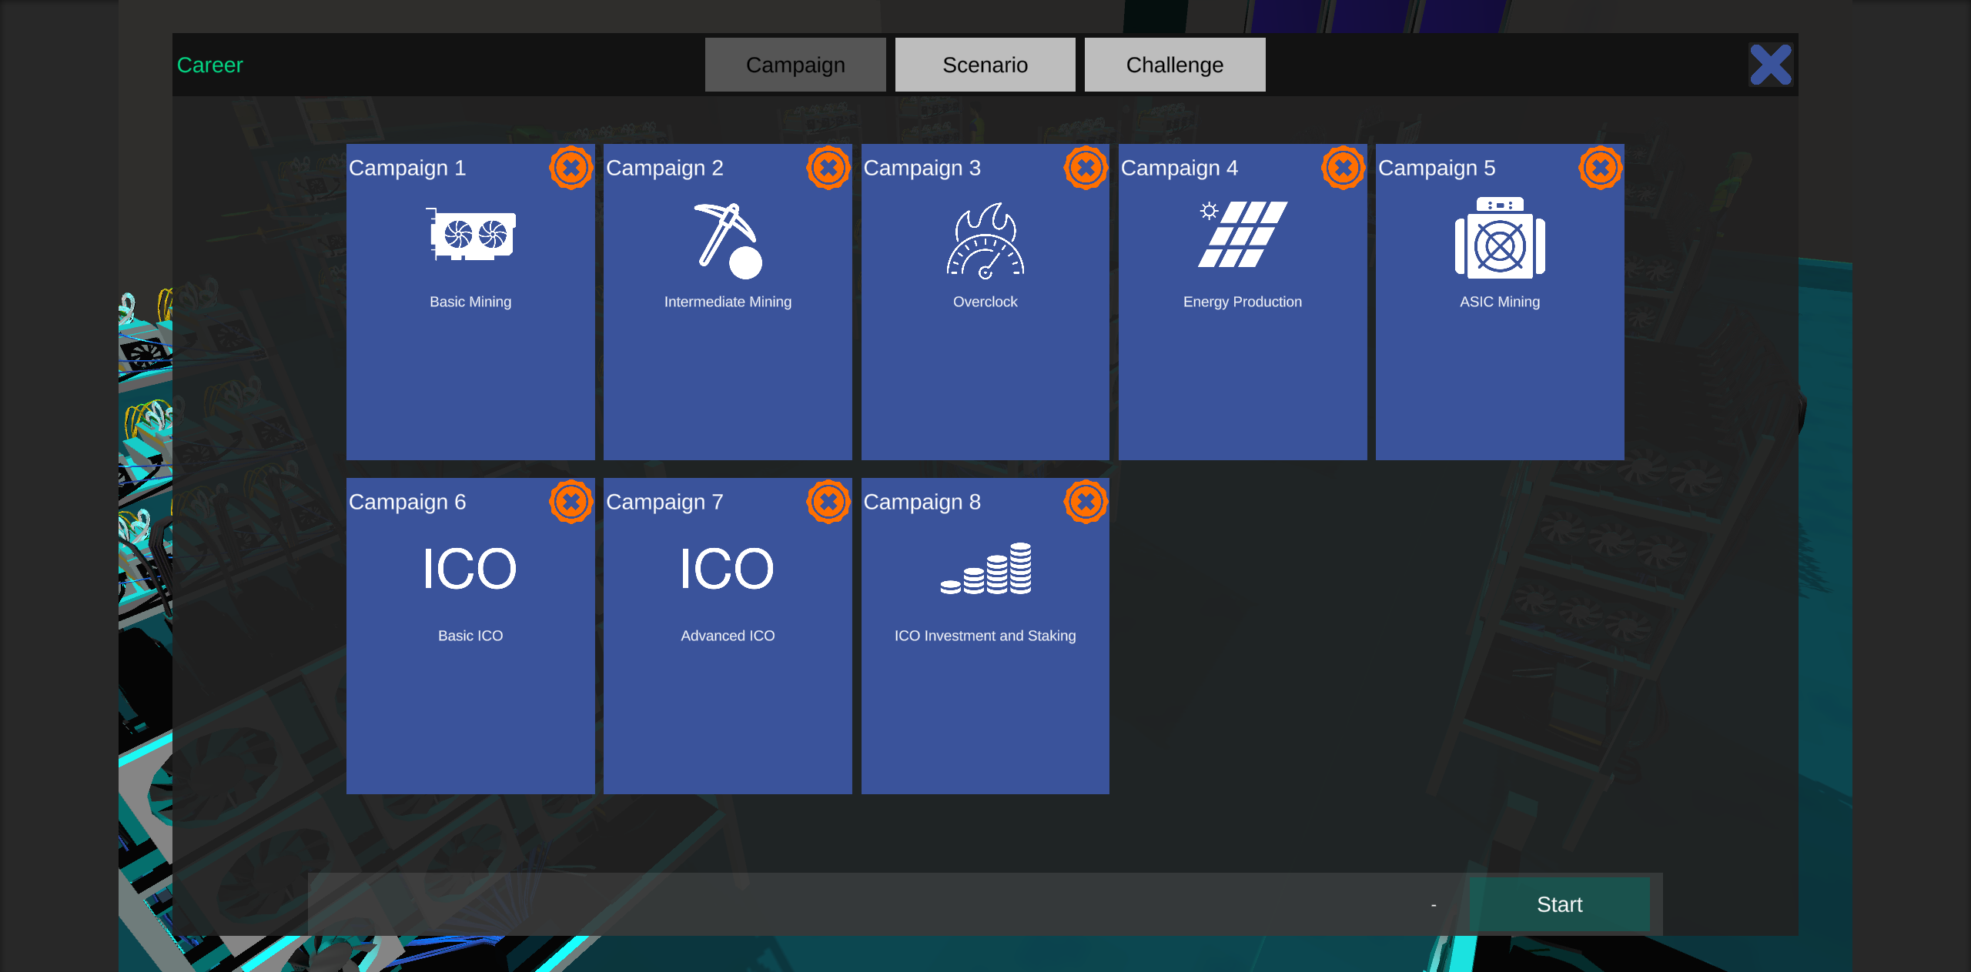Select the Campaign 4 card title

1179,168
